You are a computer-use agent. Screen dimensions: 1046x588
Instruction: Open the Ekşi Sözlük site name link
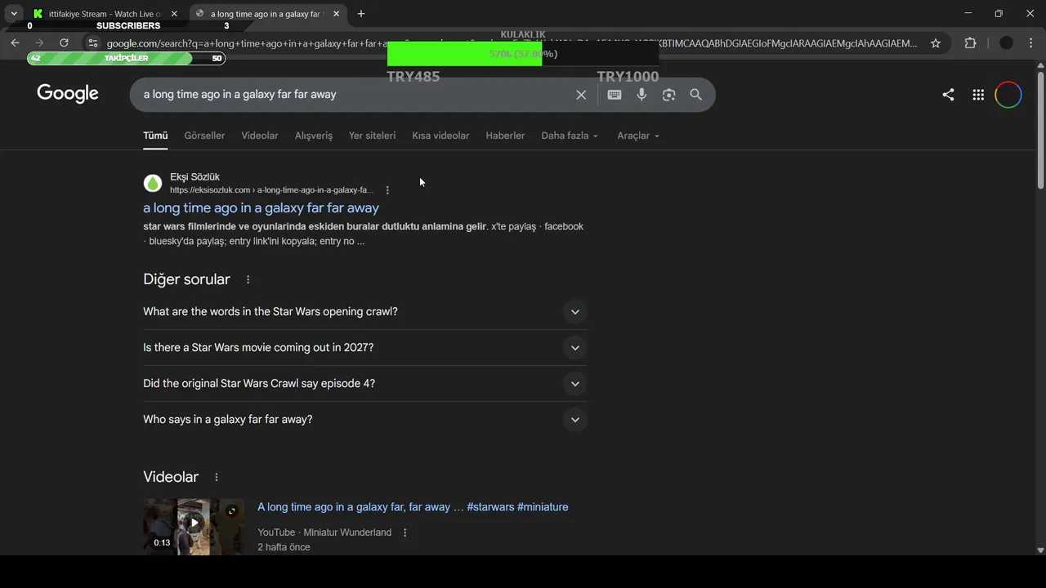point(194,177)
